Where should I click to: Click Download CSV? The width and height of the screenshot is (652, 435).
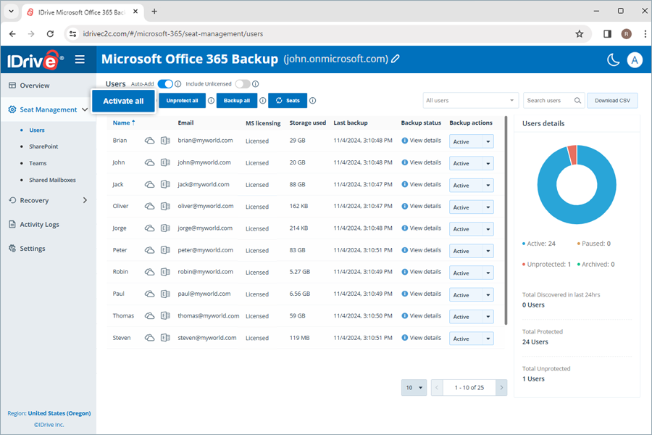(613, 100)
